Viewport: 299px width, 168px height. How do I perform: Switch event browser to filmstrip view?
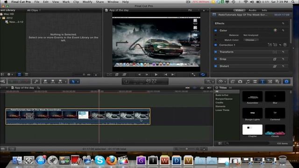(19, 75)
